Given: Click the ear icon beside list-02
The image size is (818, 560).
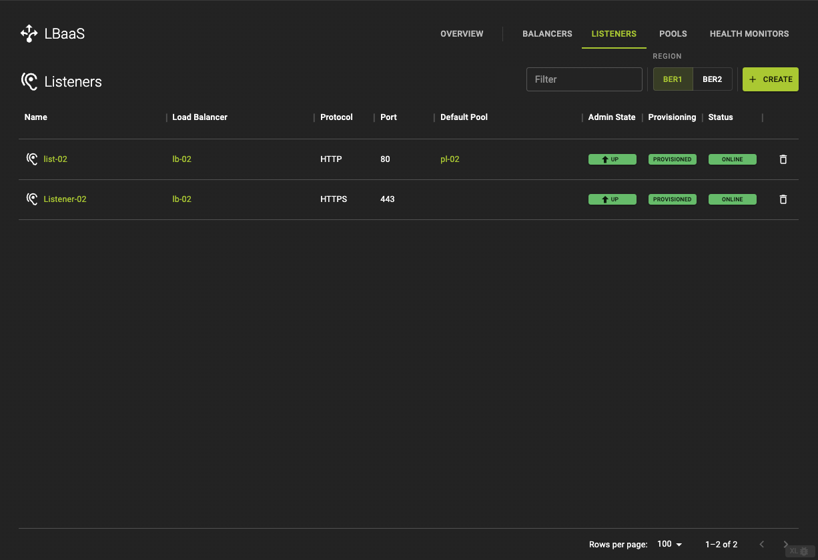Looking at the screenshot, I should point(31,159).
